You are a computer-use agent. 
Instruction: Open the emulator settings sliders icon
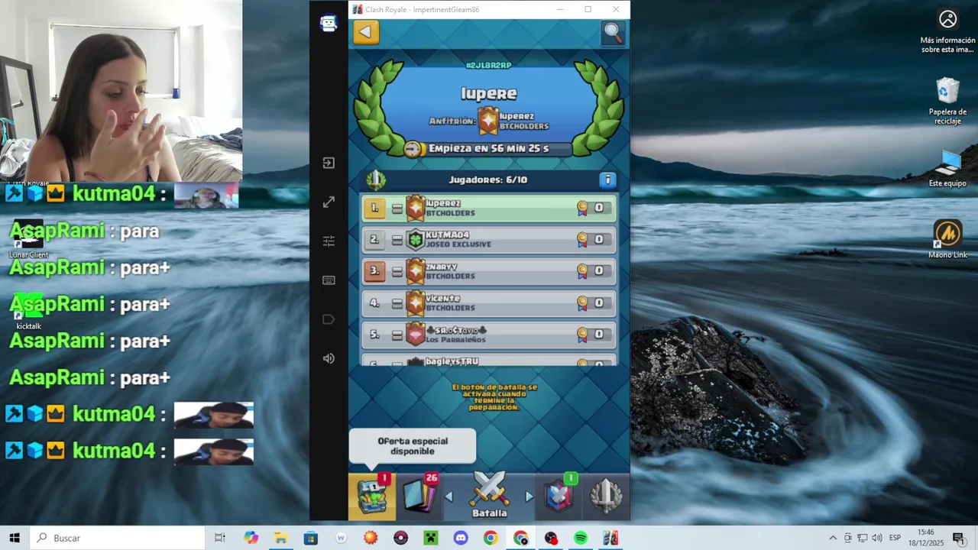(329, 241)
